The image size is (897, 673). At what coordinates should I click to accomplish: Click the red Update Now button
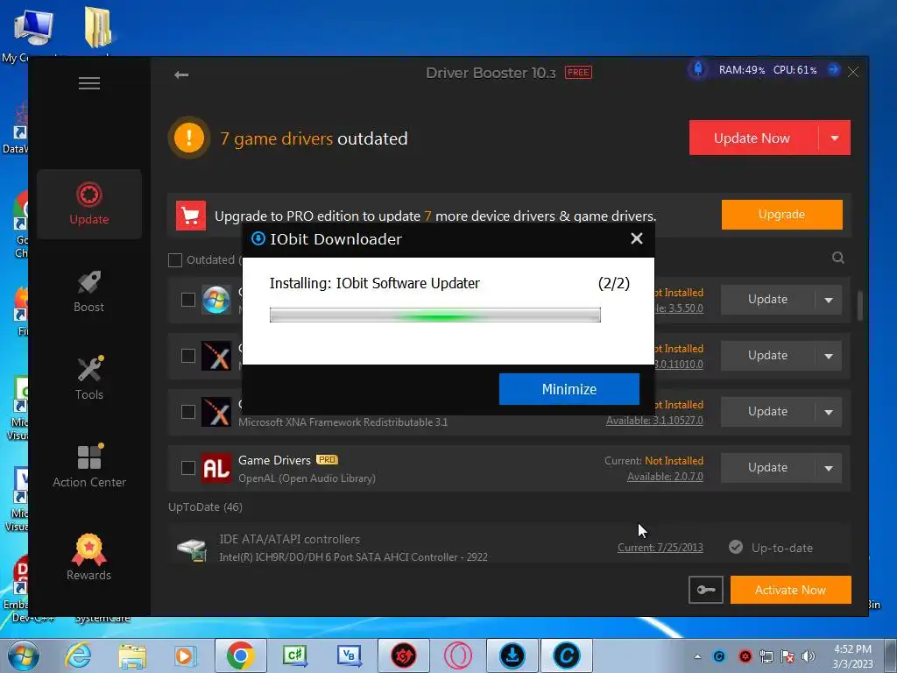tap(753, 138)
